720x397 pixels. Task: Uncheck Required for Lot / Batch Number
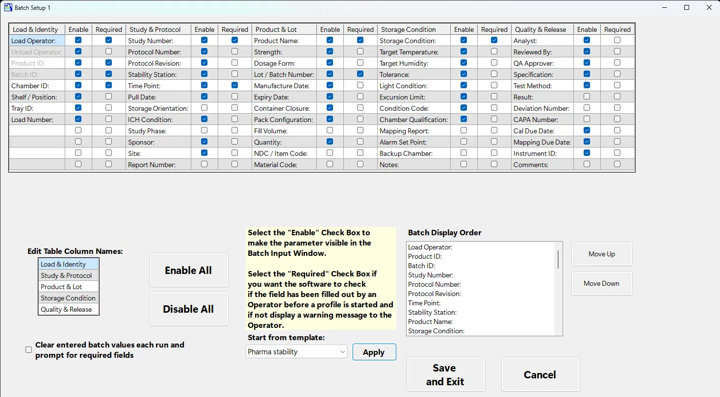360,74
